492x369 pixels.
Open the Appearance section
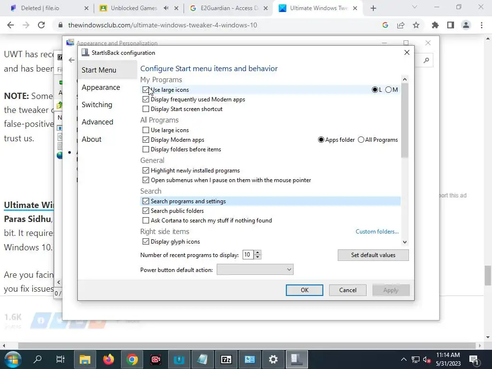(x=101, y=87)
